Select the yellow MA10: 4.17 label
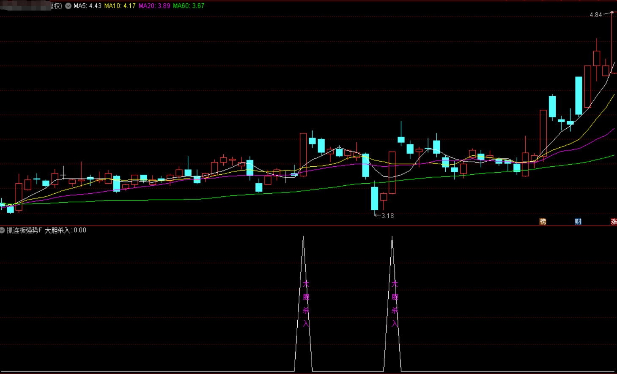Viewport: 617px width, 374px height. (x=120, y=6)
